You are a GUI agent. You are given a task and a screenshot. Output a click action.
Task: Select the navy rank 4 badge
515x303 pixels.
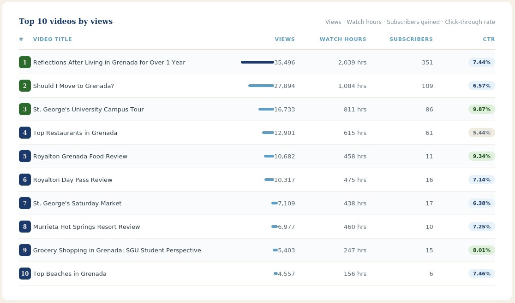[25, 133]
